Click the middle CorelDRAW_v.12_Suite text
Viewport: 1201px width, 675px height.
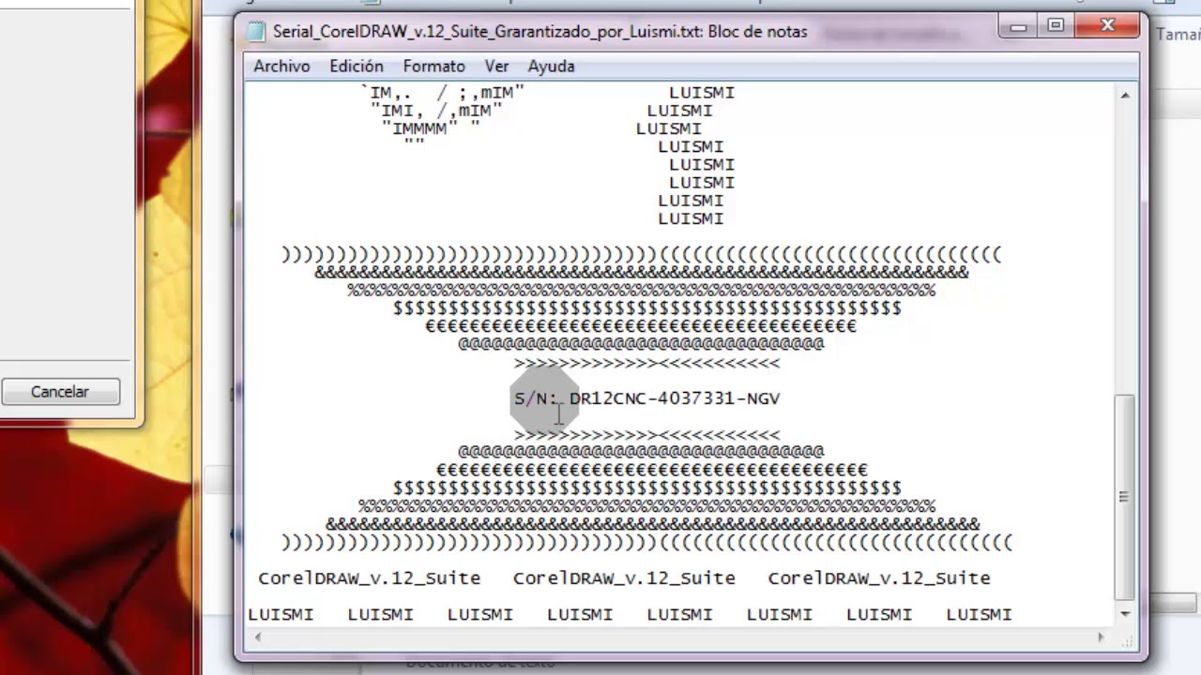click(x=624, y=578)
